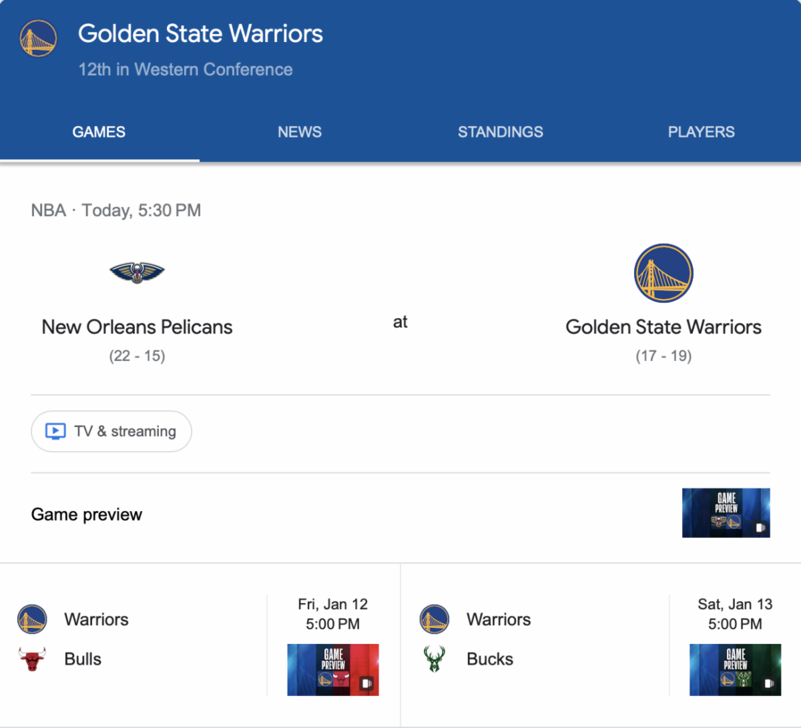
Task: Click the Warriors logo in the Bulls game card
Action: [x=32, y=619]
